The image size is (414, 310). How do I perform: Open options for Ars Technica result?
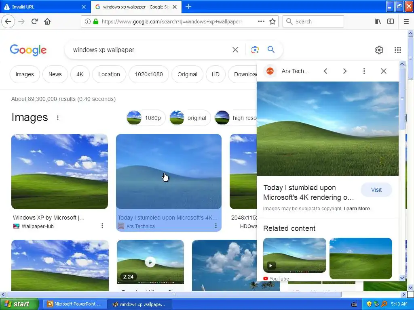216,226
